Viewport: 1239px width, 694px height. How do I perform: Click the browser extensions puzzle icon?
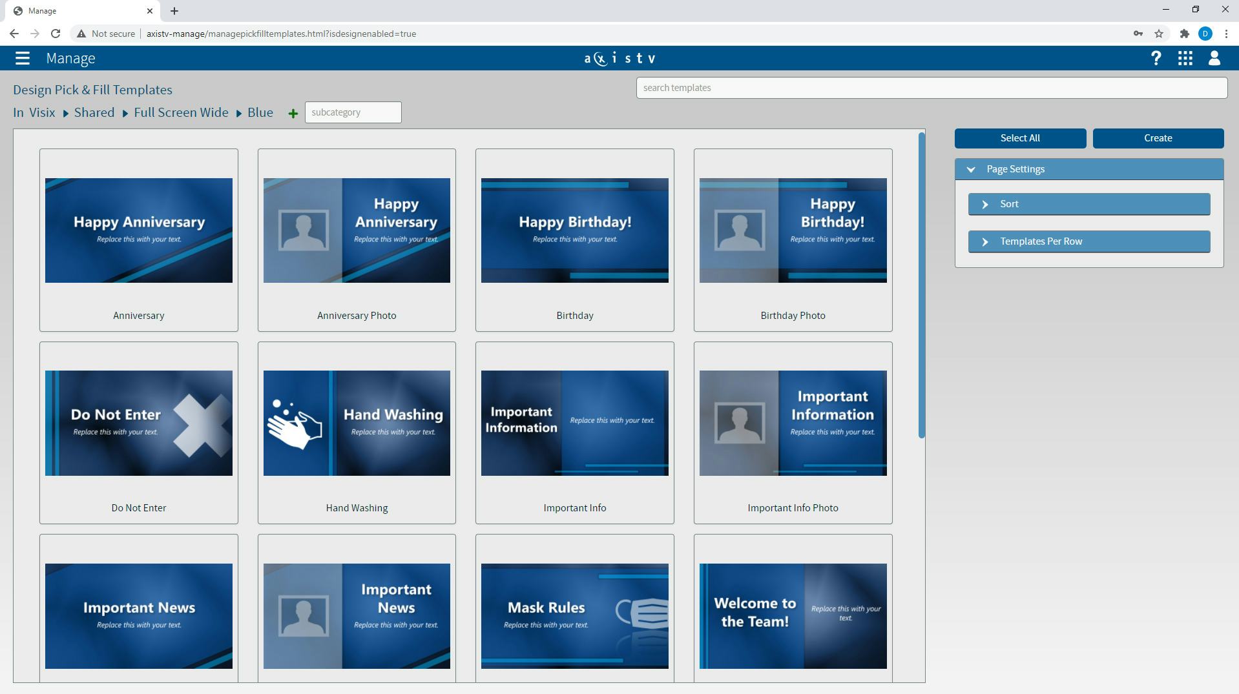pyautogui.click(x=1184, y=34)
